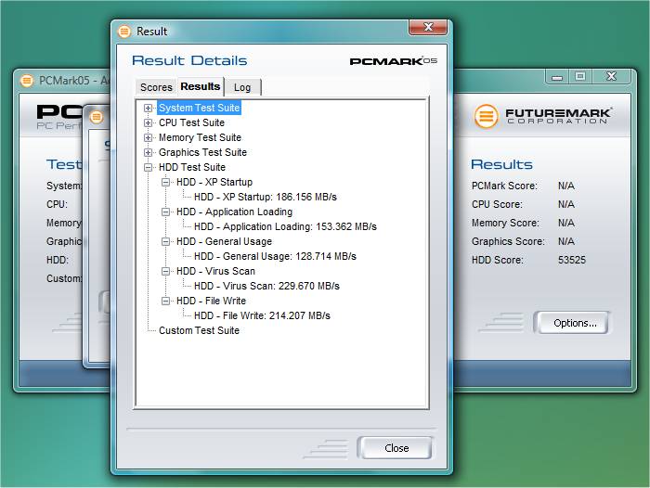The height and width of the screenshot is (488, 650).
Task: Open the Log tab
Action: 242,87
